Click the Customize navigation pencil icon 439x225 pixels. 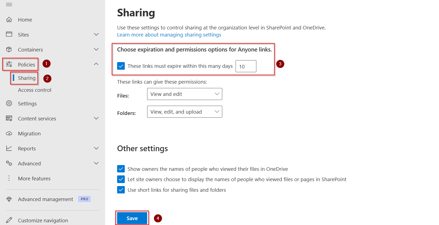9,220
